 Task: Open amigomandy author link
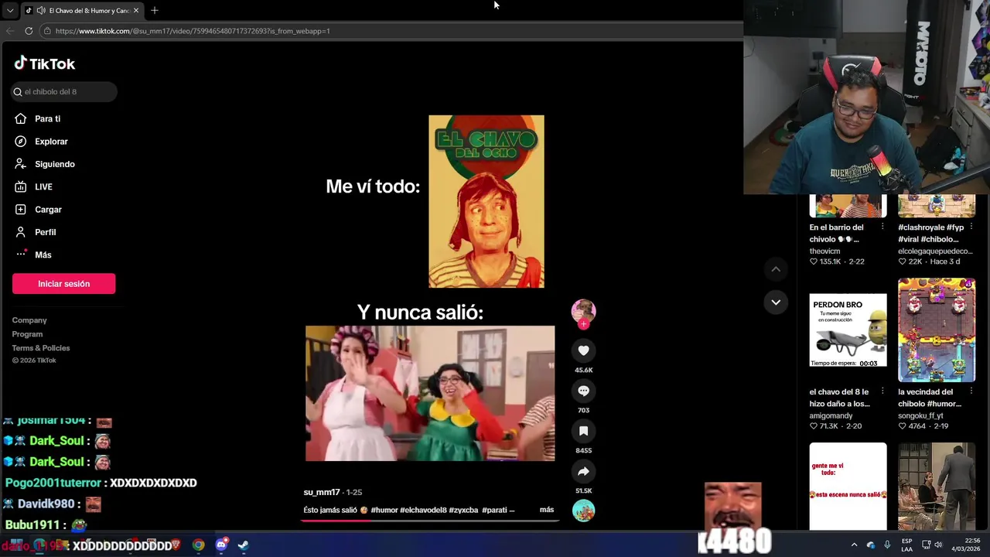(831, 415)
